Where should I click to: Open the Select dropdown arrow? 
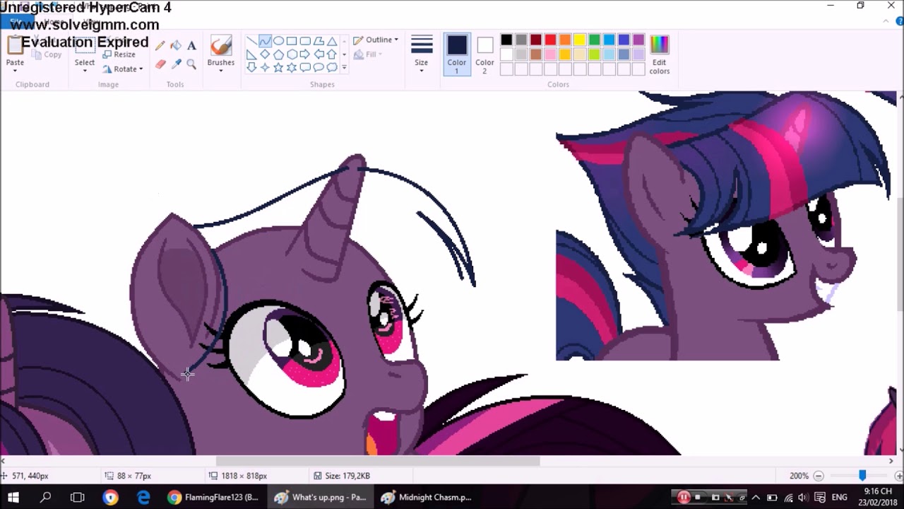(85, 70)
